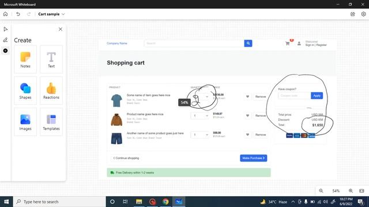Click the Sign in | Register text
The height and width of the screenshot is (207, 369).
[x=316, y=45]
